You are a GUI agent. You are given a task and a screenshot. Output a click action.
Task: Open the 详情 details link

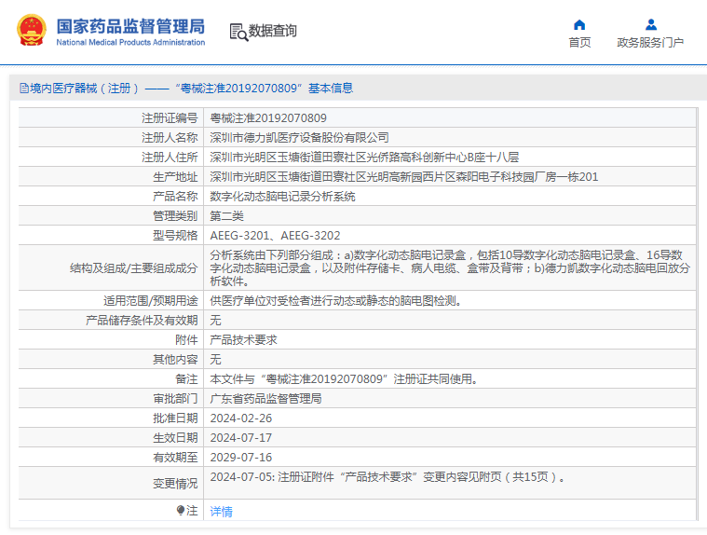tap(222, 511)
